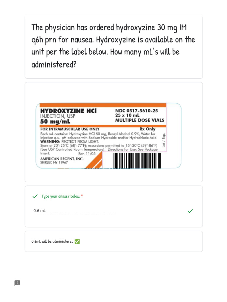Click the 'HYDROXYZINE HCl' heading on the label
The height and width of the screenshot is (302, 227).
click(68, 111)
